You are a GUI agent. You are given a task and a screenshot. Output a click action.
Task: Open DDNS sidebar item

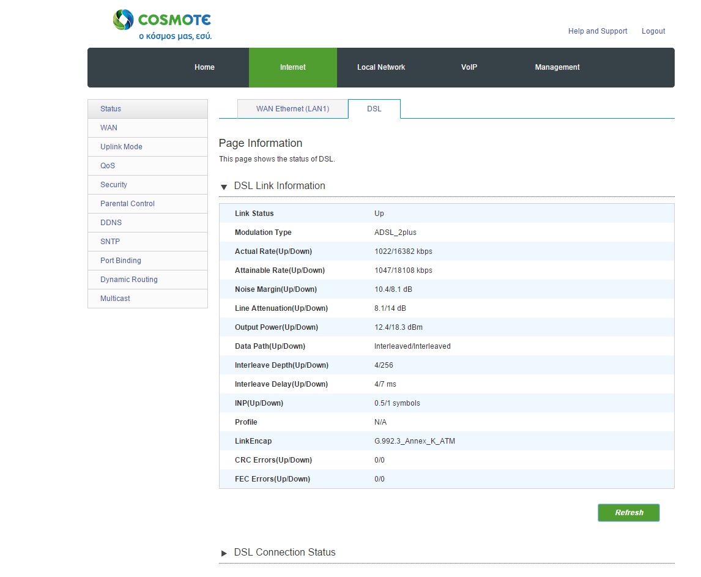[x=147, y=222]
